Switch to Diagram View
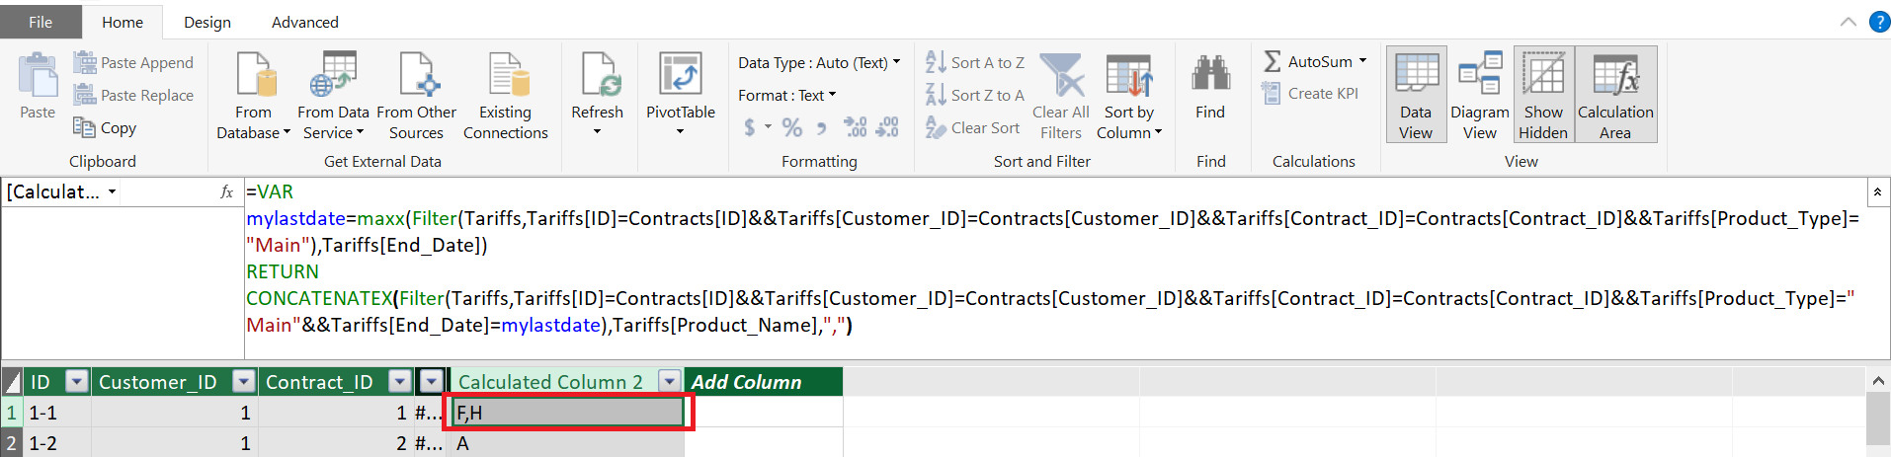Viewport: 1891px width, 457px height. (x=1479, y=95)
